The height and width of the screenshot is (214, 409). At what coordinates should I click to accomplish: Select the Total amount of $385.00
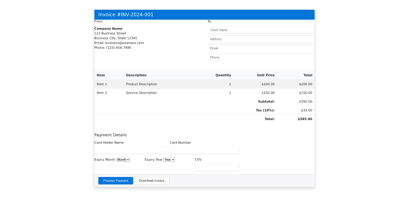coord(305,119)
